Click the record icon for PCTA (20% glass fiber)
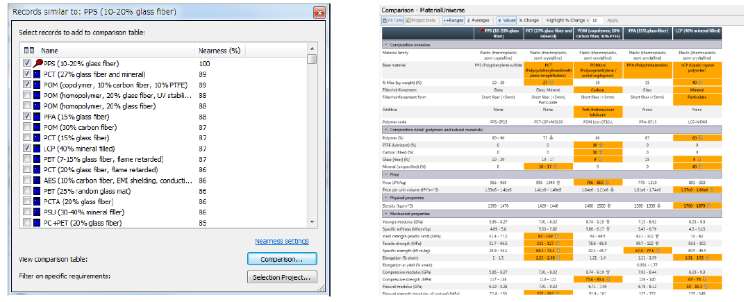The height and width of the screenshot is (302, 750). [x=37, y=201]
